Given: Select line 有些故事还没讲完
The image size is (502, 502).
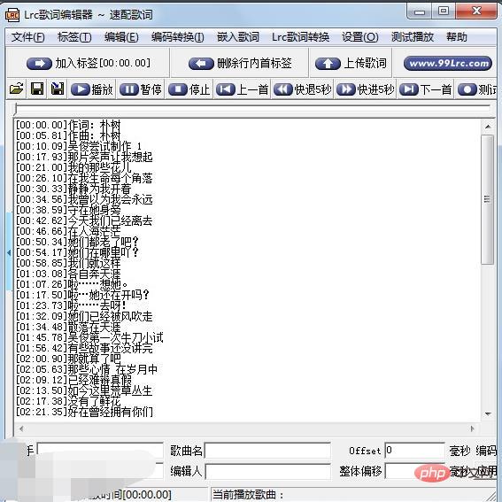Looking at the screenshot, I should (84, 348).
